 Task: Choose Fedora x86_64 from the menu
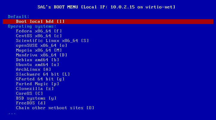pos(39,31)
